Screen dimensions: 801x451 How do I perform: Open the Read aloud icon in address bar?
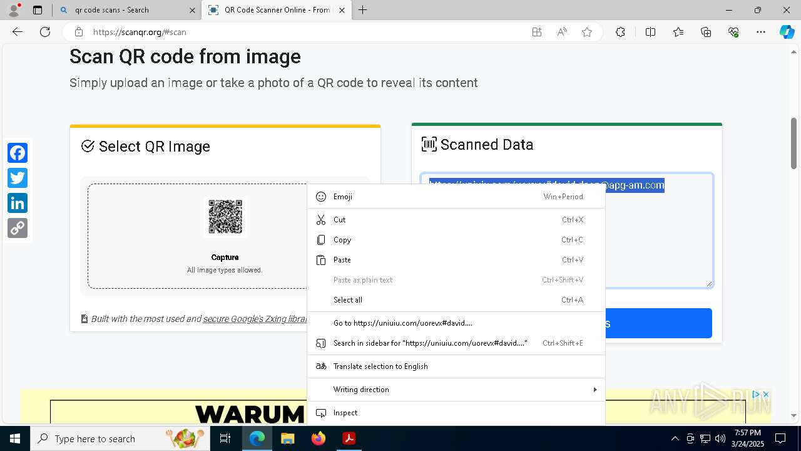[562, 32]
